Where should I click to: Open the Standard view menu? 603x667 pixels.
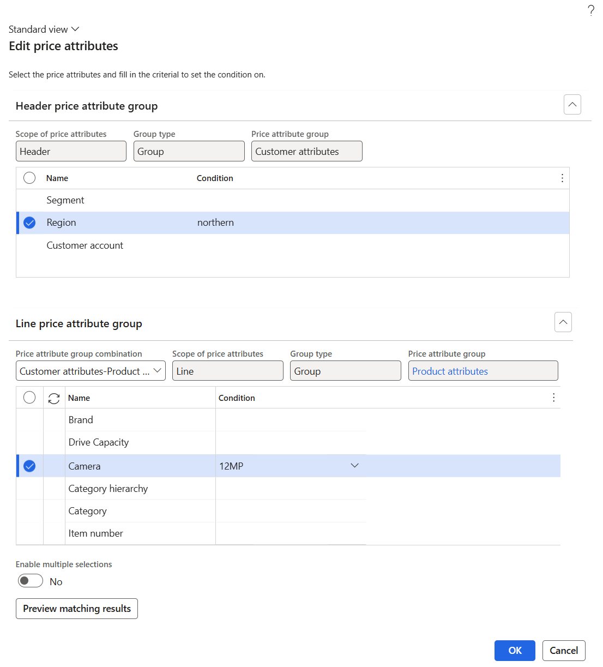coord(44,29)
